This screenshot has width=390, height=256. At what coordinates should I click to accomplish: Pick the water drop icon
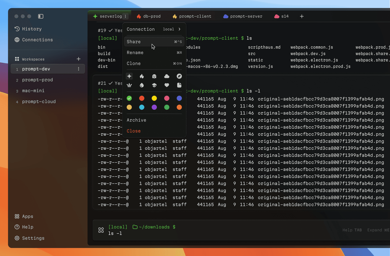coord(141,85)
